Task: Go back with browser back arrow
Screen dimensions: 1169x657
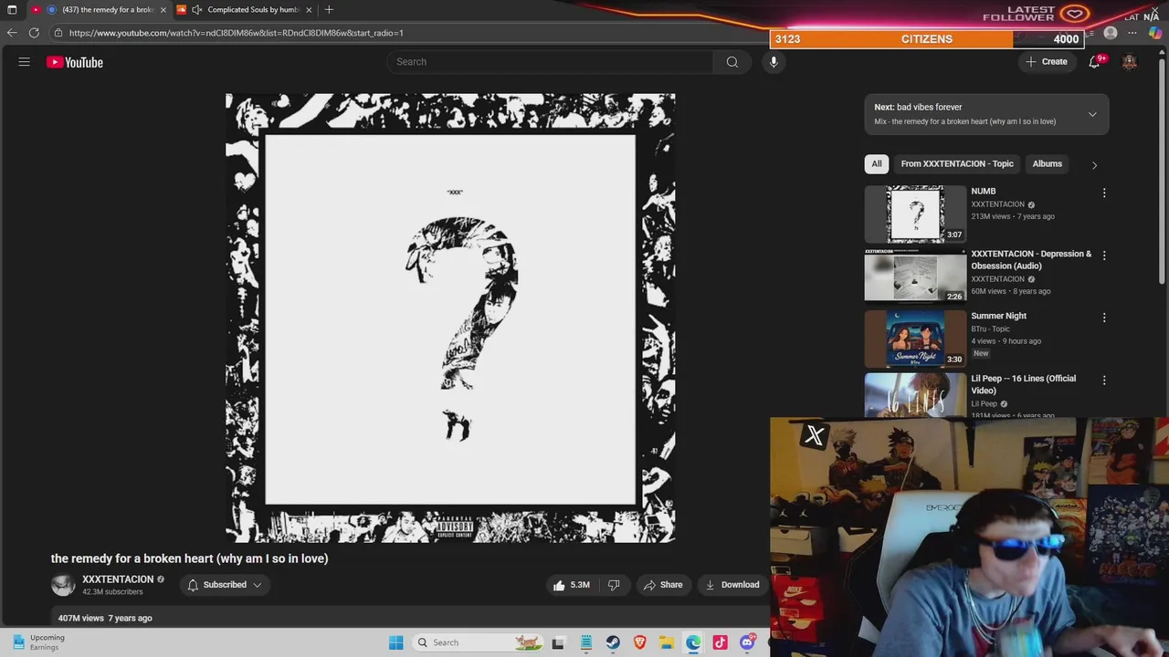Action: point(12,33)
